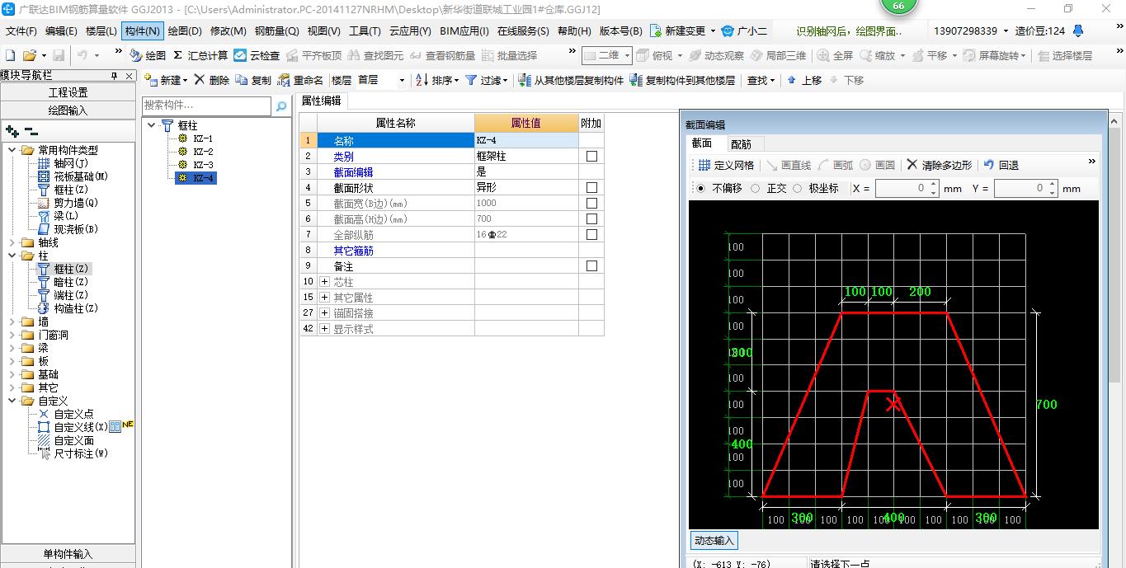Click collapse-all minus icon in navigation panel
The height and width of the screenshot is (568, 1126).
click(31, 131)
